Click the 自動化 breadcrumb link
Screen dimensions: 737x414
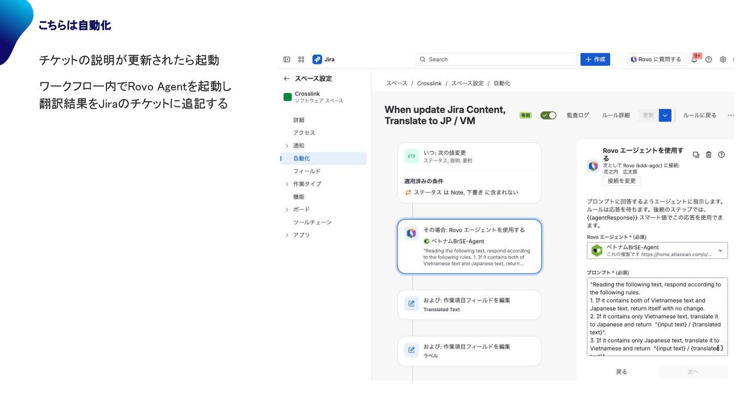(x=502, y=83)
